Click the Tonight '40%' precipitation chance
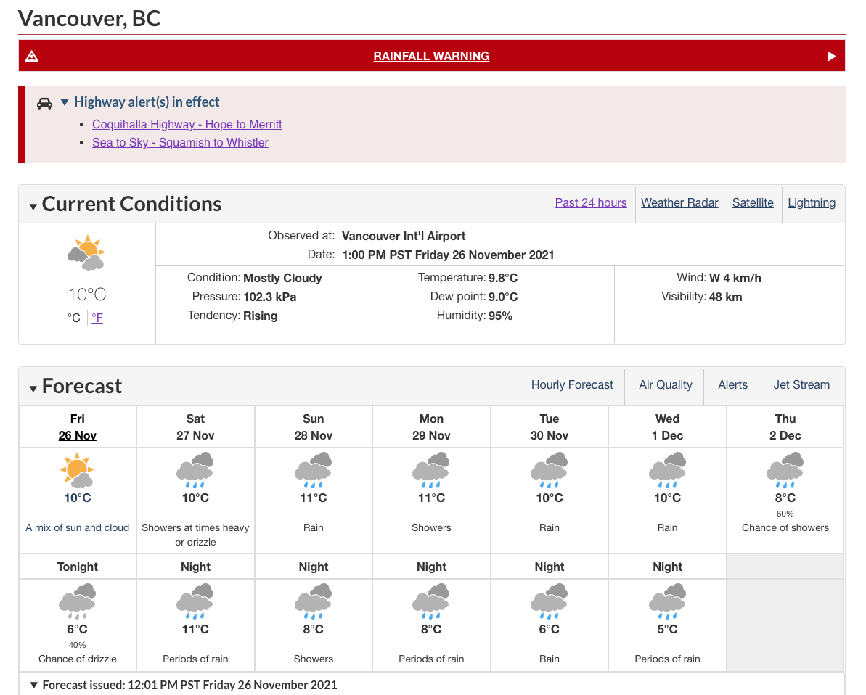 (x=78, y=646)
